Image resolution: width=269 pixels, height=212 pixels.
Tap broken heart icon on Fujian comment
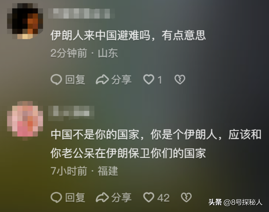186,197
